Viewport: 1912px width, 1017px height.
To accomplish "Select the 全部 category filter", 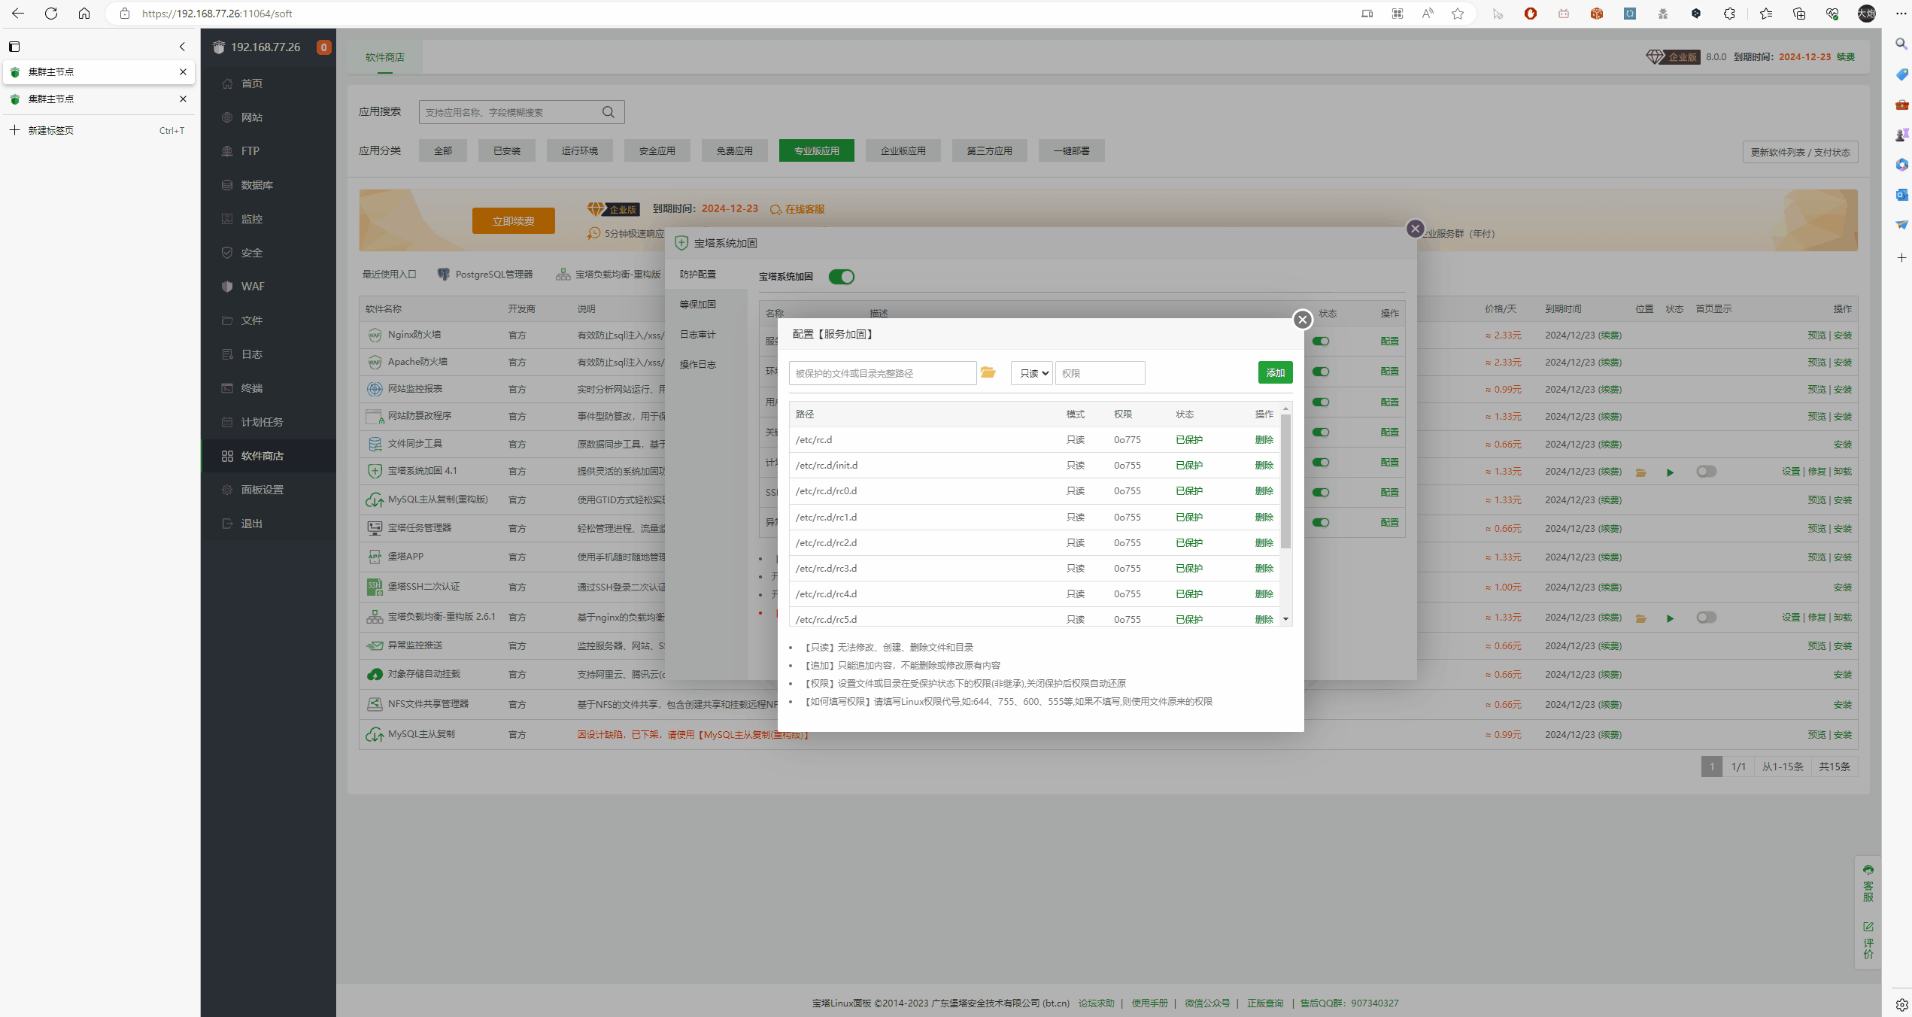I will click(x=443, y=150).
